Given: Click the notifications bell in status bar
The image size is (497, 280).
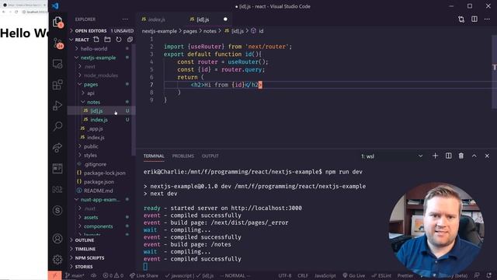Looking at the screenshot, I should point(488,275).
